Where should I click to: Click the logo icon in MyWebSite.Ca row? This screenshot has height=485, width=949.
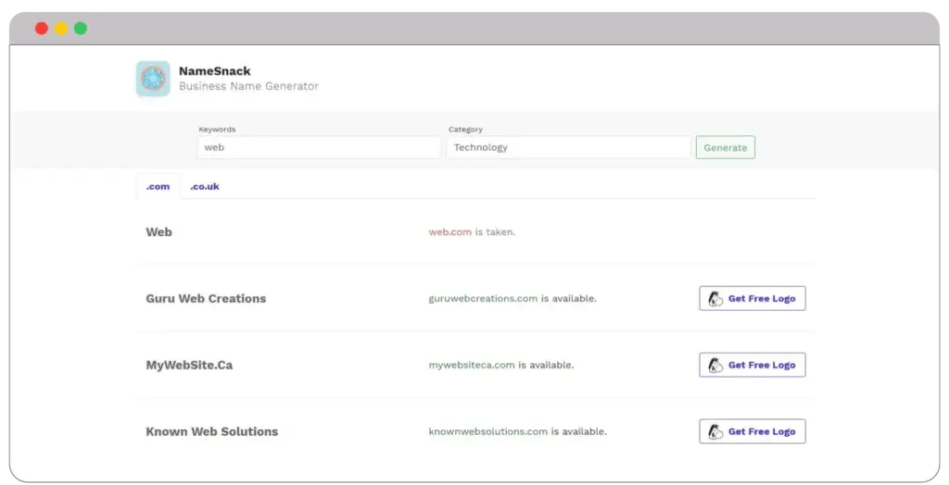coord(715,366)
